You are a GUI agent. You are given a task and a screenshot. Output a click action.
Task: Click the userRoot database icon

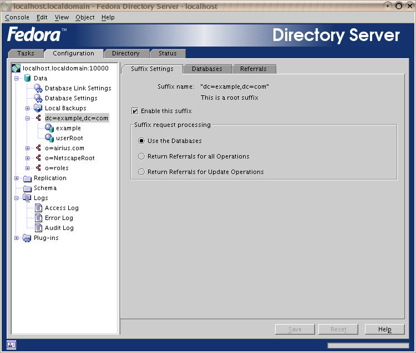(49, 138)
